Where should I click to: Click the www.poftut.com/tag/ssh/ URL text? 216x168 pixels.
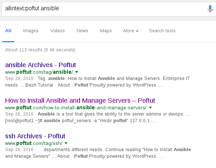34,143
